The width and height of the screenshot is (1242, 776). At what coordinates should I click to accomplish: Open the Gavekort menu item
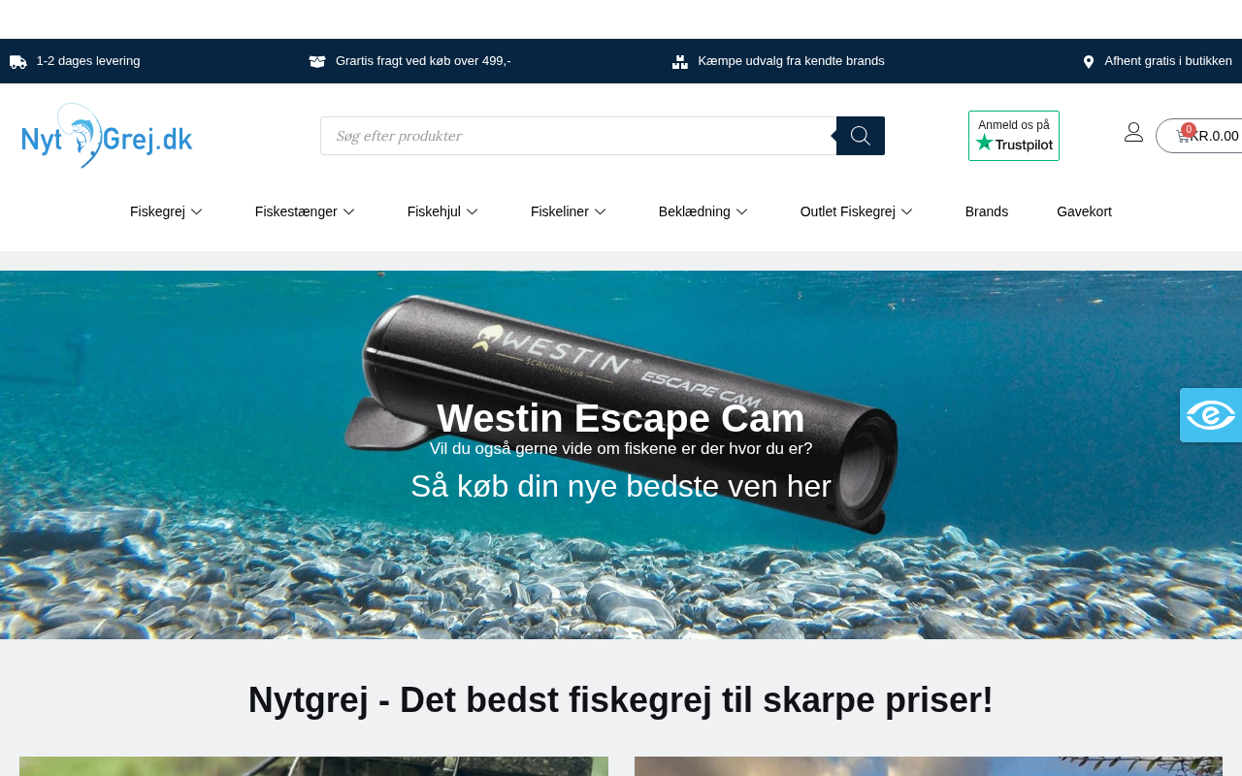[x=1084, y=211]
